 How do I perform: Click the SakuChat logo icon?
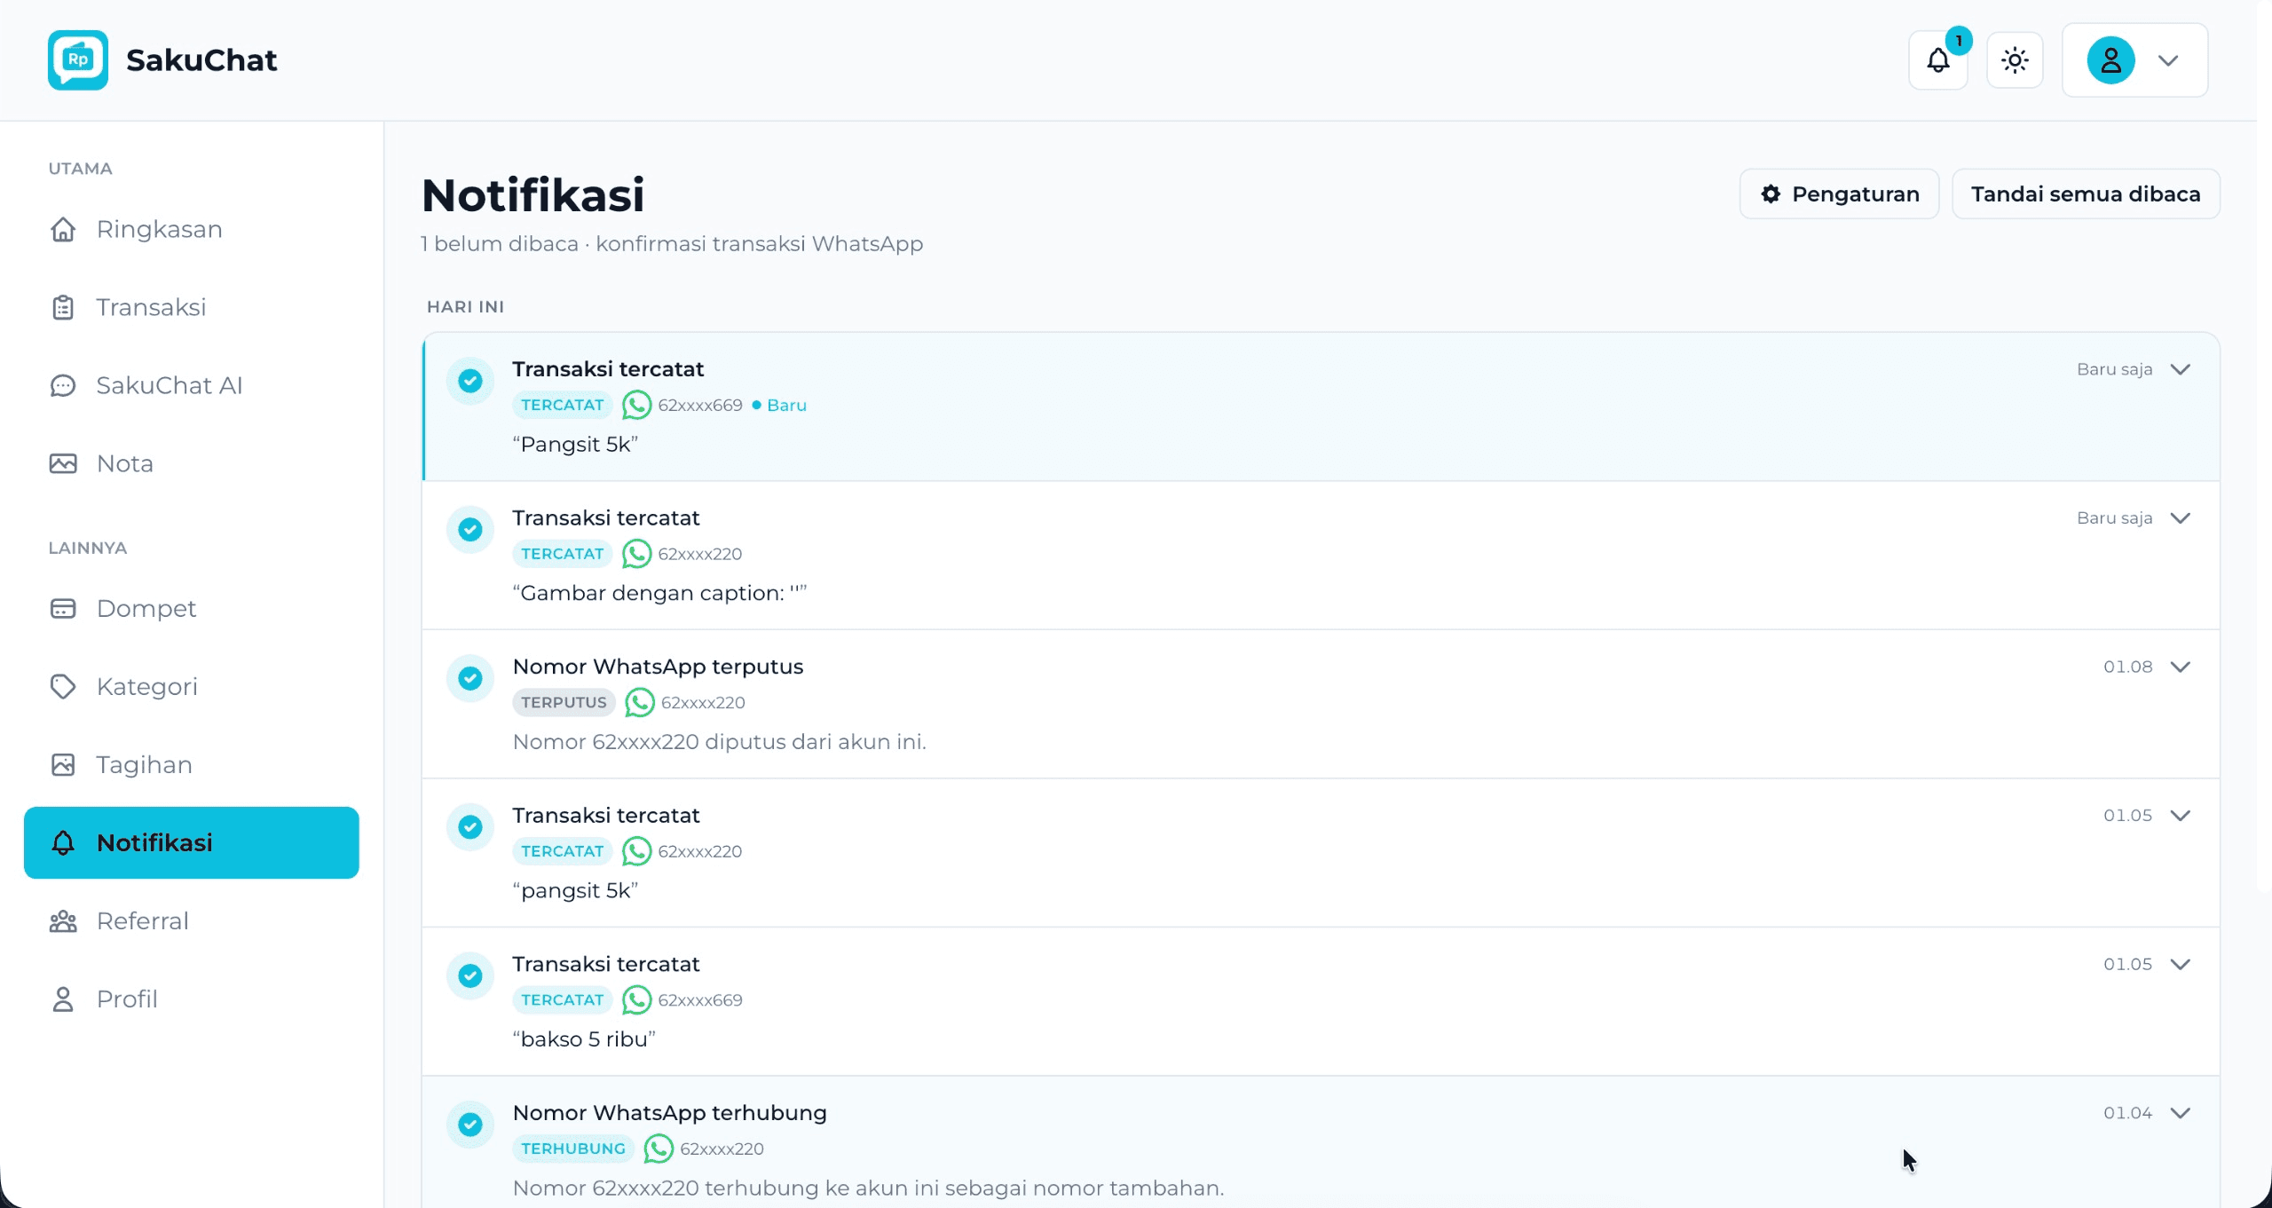pos(78,60)
